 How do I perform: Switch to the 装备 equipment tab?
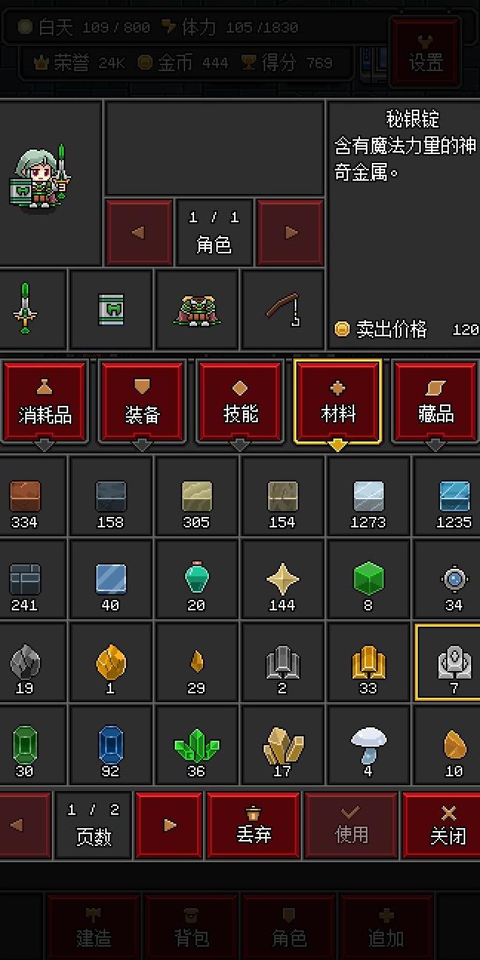coord(142,401)
